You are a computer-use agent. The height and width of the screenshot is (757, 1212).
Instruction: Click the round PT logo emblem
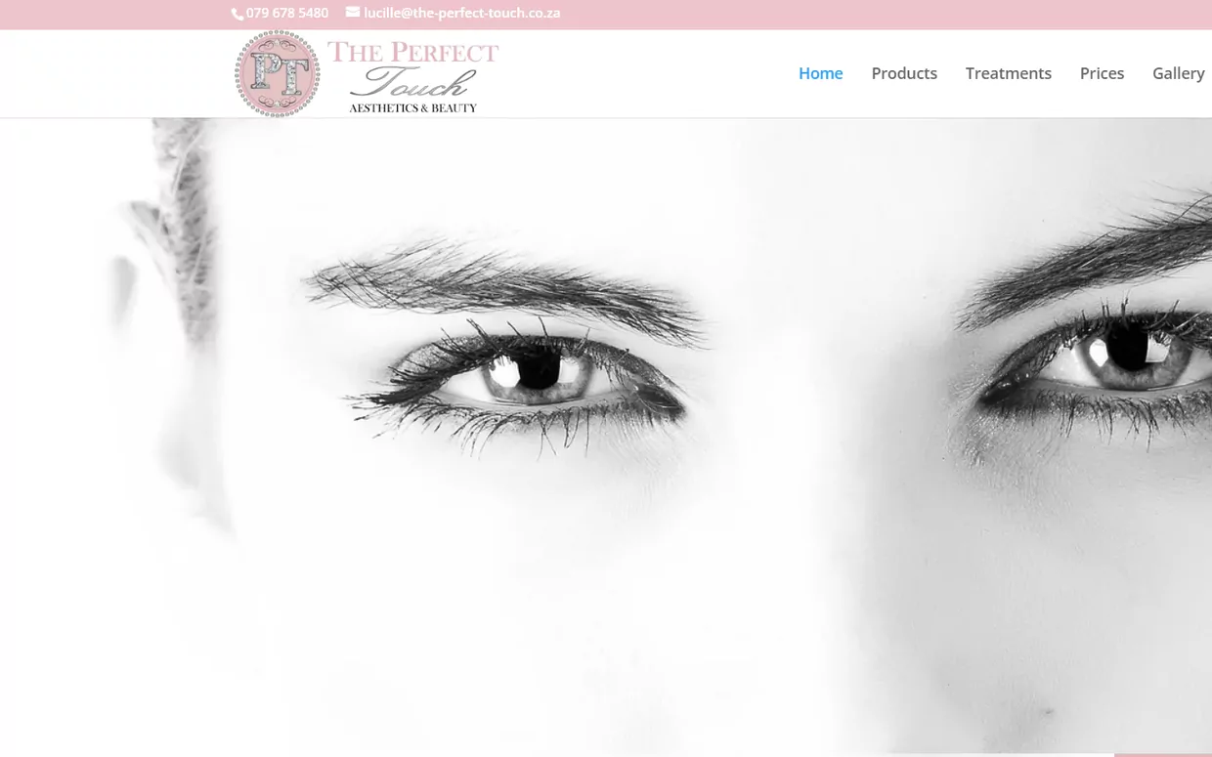278,74
